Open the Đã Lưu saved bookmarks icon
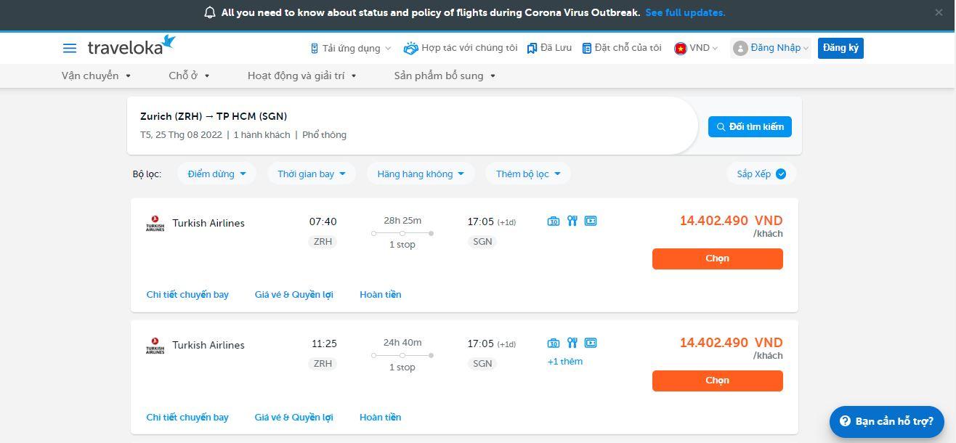The image size is (956, 443). click(532, 48)
